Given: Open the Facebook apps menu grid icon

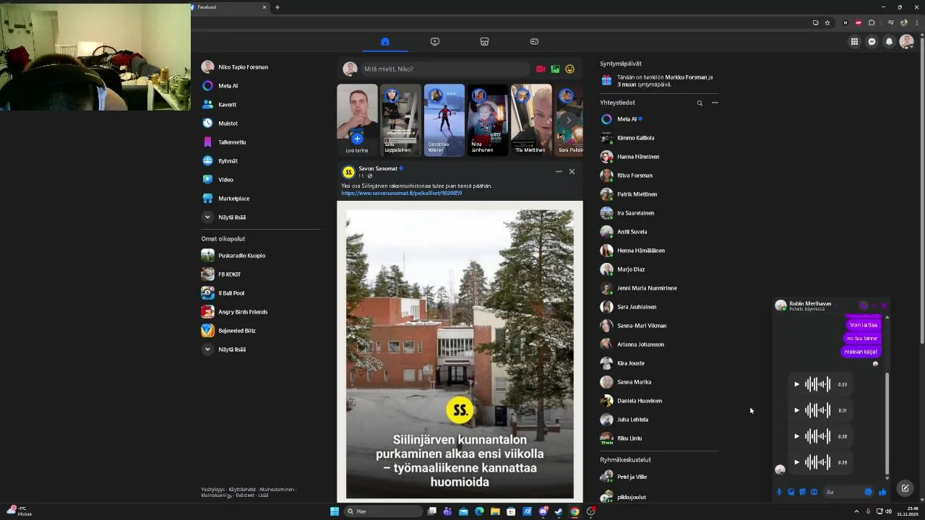Looking at the screenshot, I should 854,42.
